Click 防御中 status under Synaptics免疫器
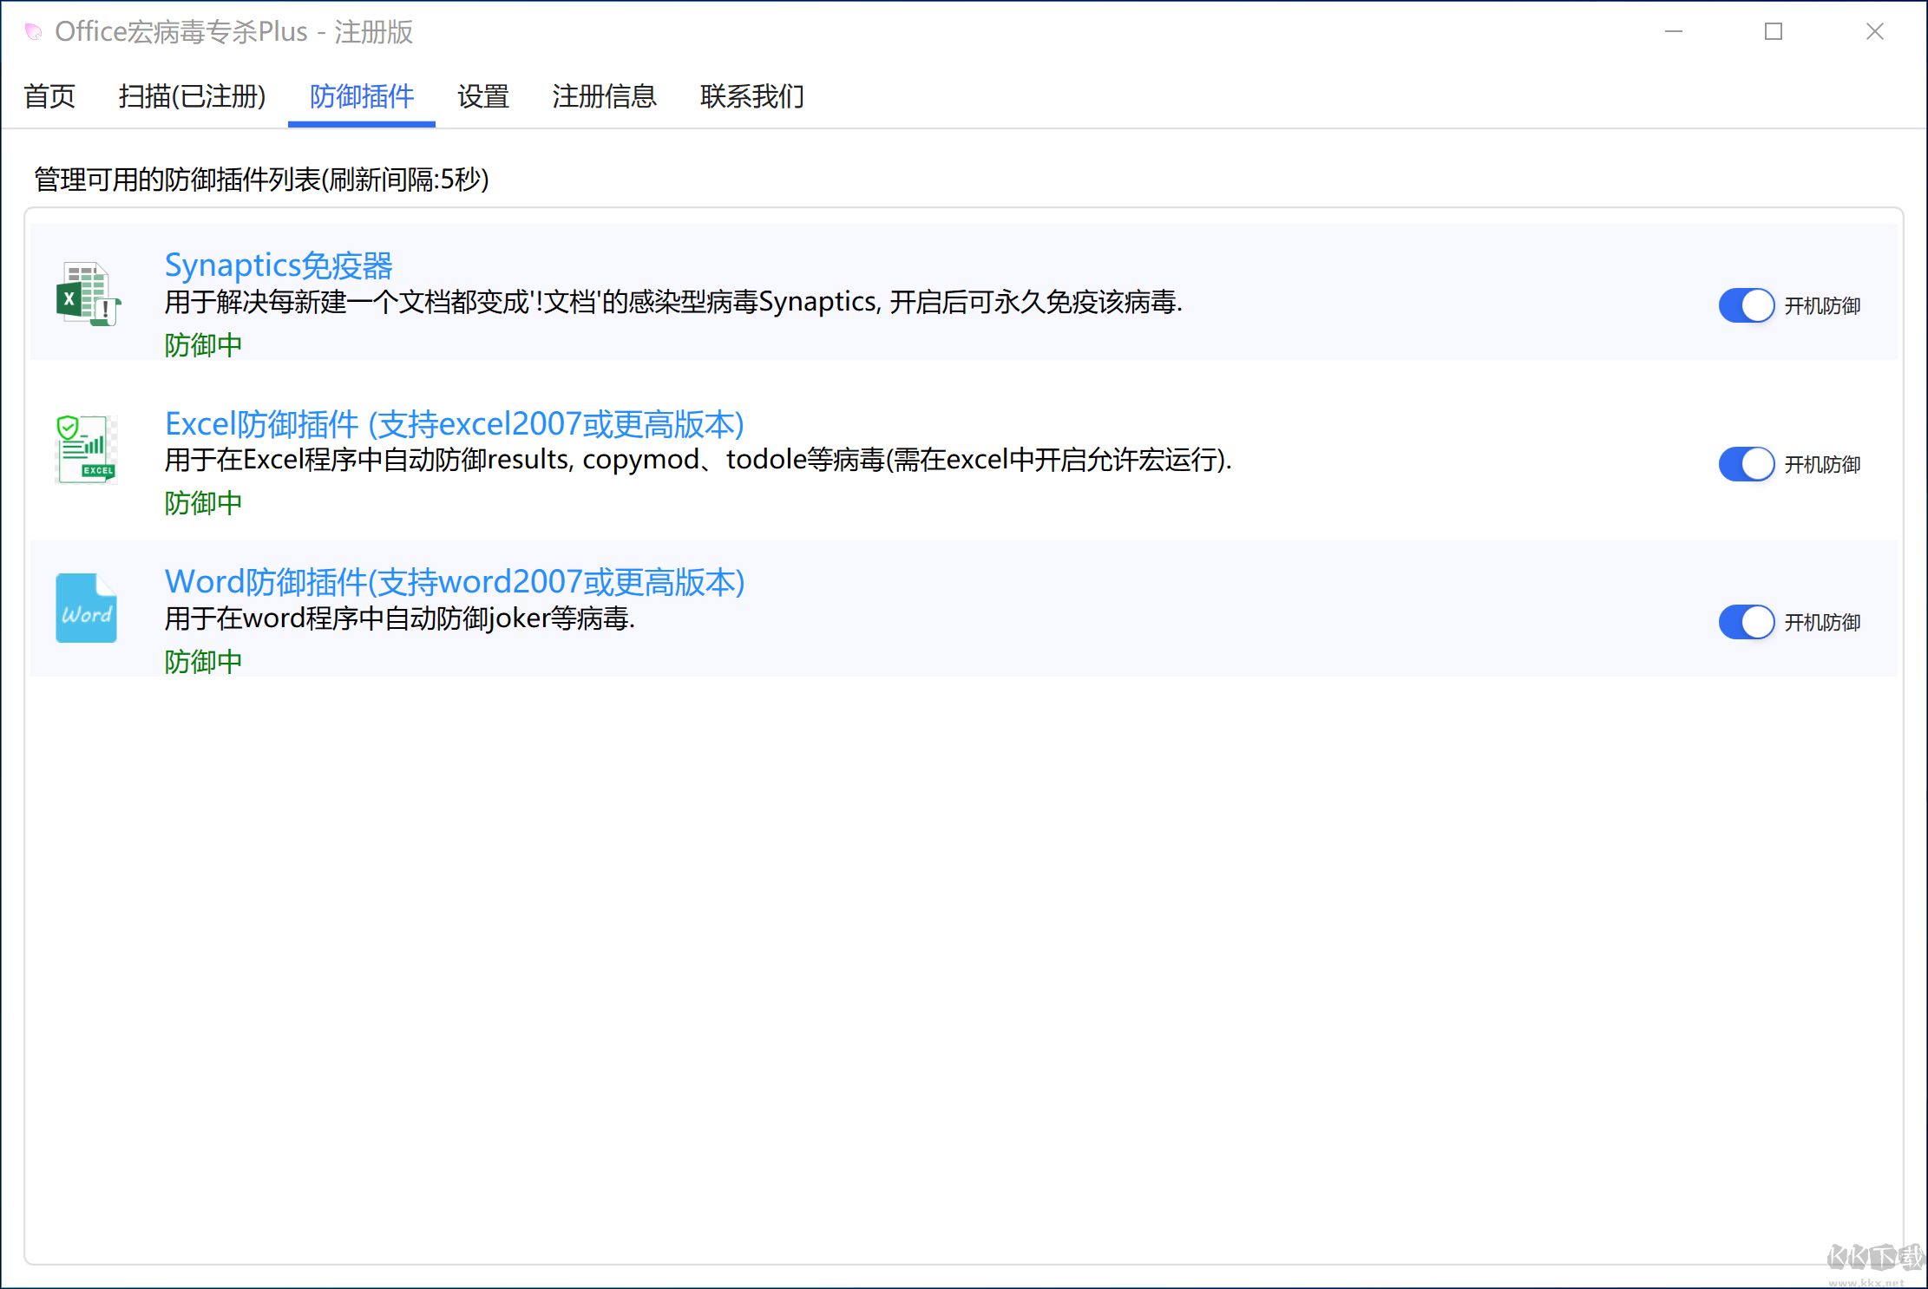 pos(202,344)
